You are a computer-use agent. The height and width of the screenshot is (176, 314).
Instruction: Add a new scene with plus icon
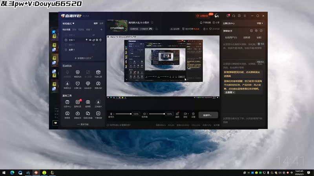click(101, 30)
